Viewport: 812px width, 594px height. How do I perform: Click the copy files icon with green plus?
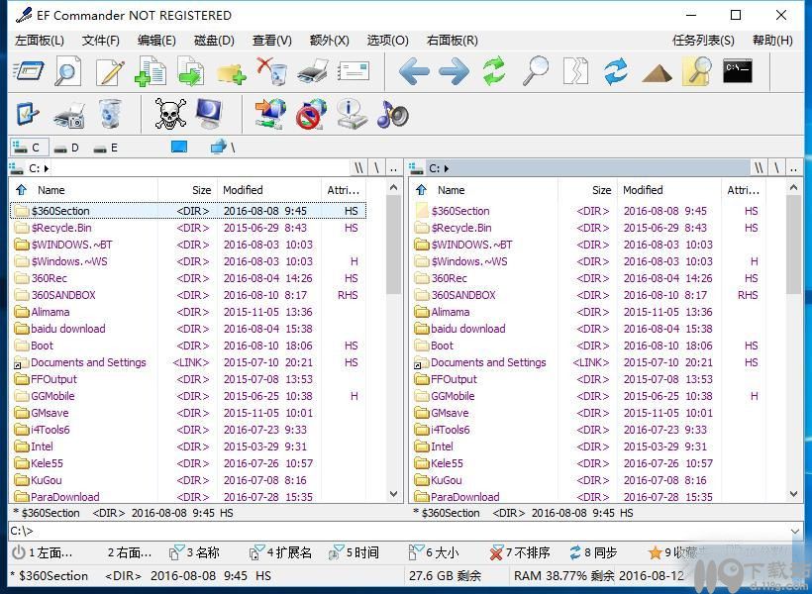(151, 71)
